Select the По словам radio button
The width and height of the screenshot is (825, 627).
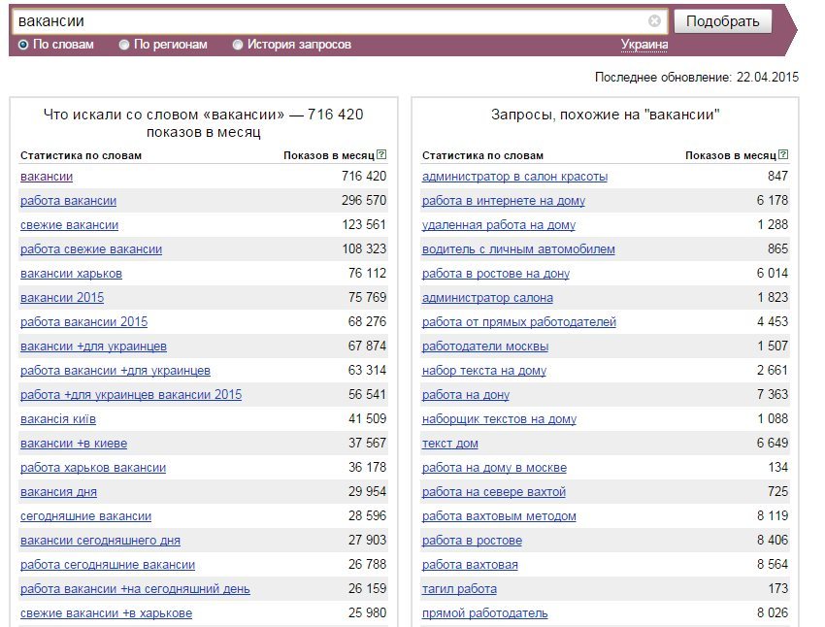23,45
